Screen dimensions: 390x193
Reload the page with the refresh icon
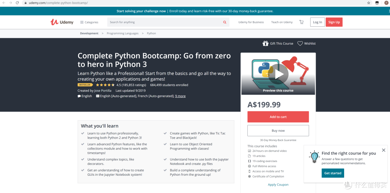[x=17, y=3]
